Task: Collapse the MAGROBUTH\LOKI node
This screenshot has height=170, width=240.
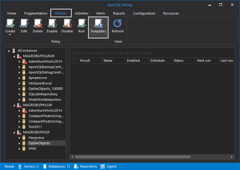Action: point(14,105)
